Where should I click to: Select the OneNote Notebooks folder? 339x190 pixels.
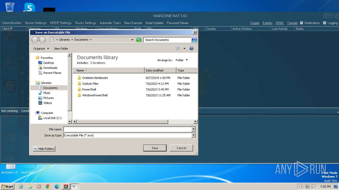click(x=92, y=78)
